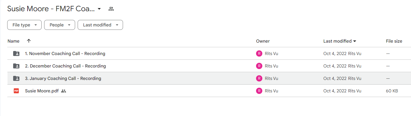Sort the list by Name column header
Viewport: 411px width, 116px height.
point(13,41)
